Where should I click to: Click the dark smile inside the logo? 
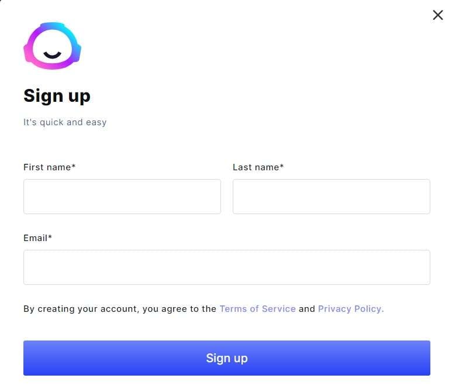pyautogui.click(x=52, y=55)
